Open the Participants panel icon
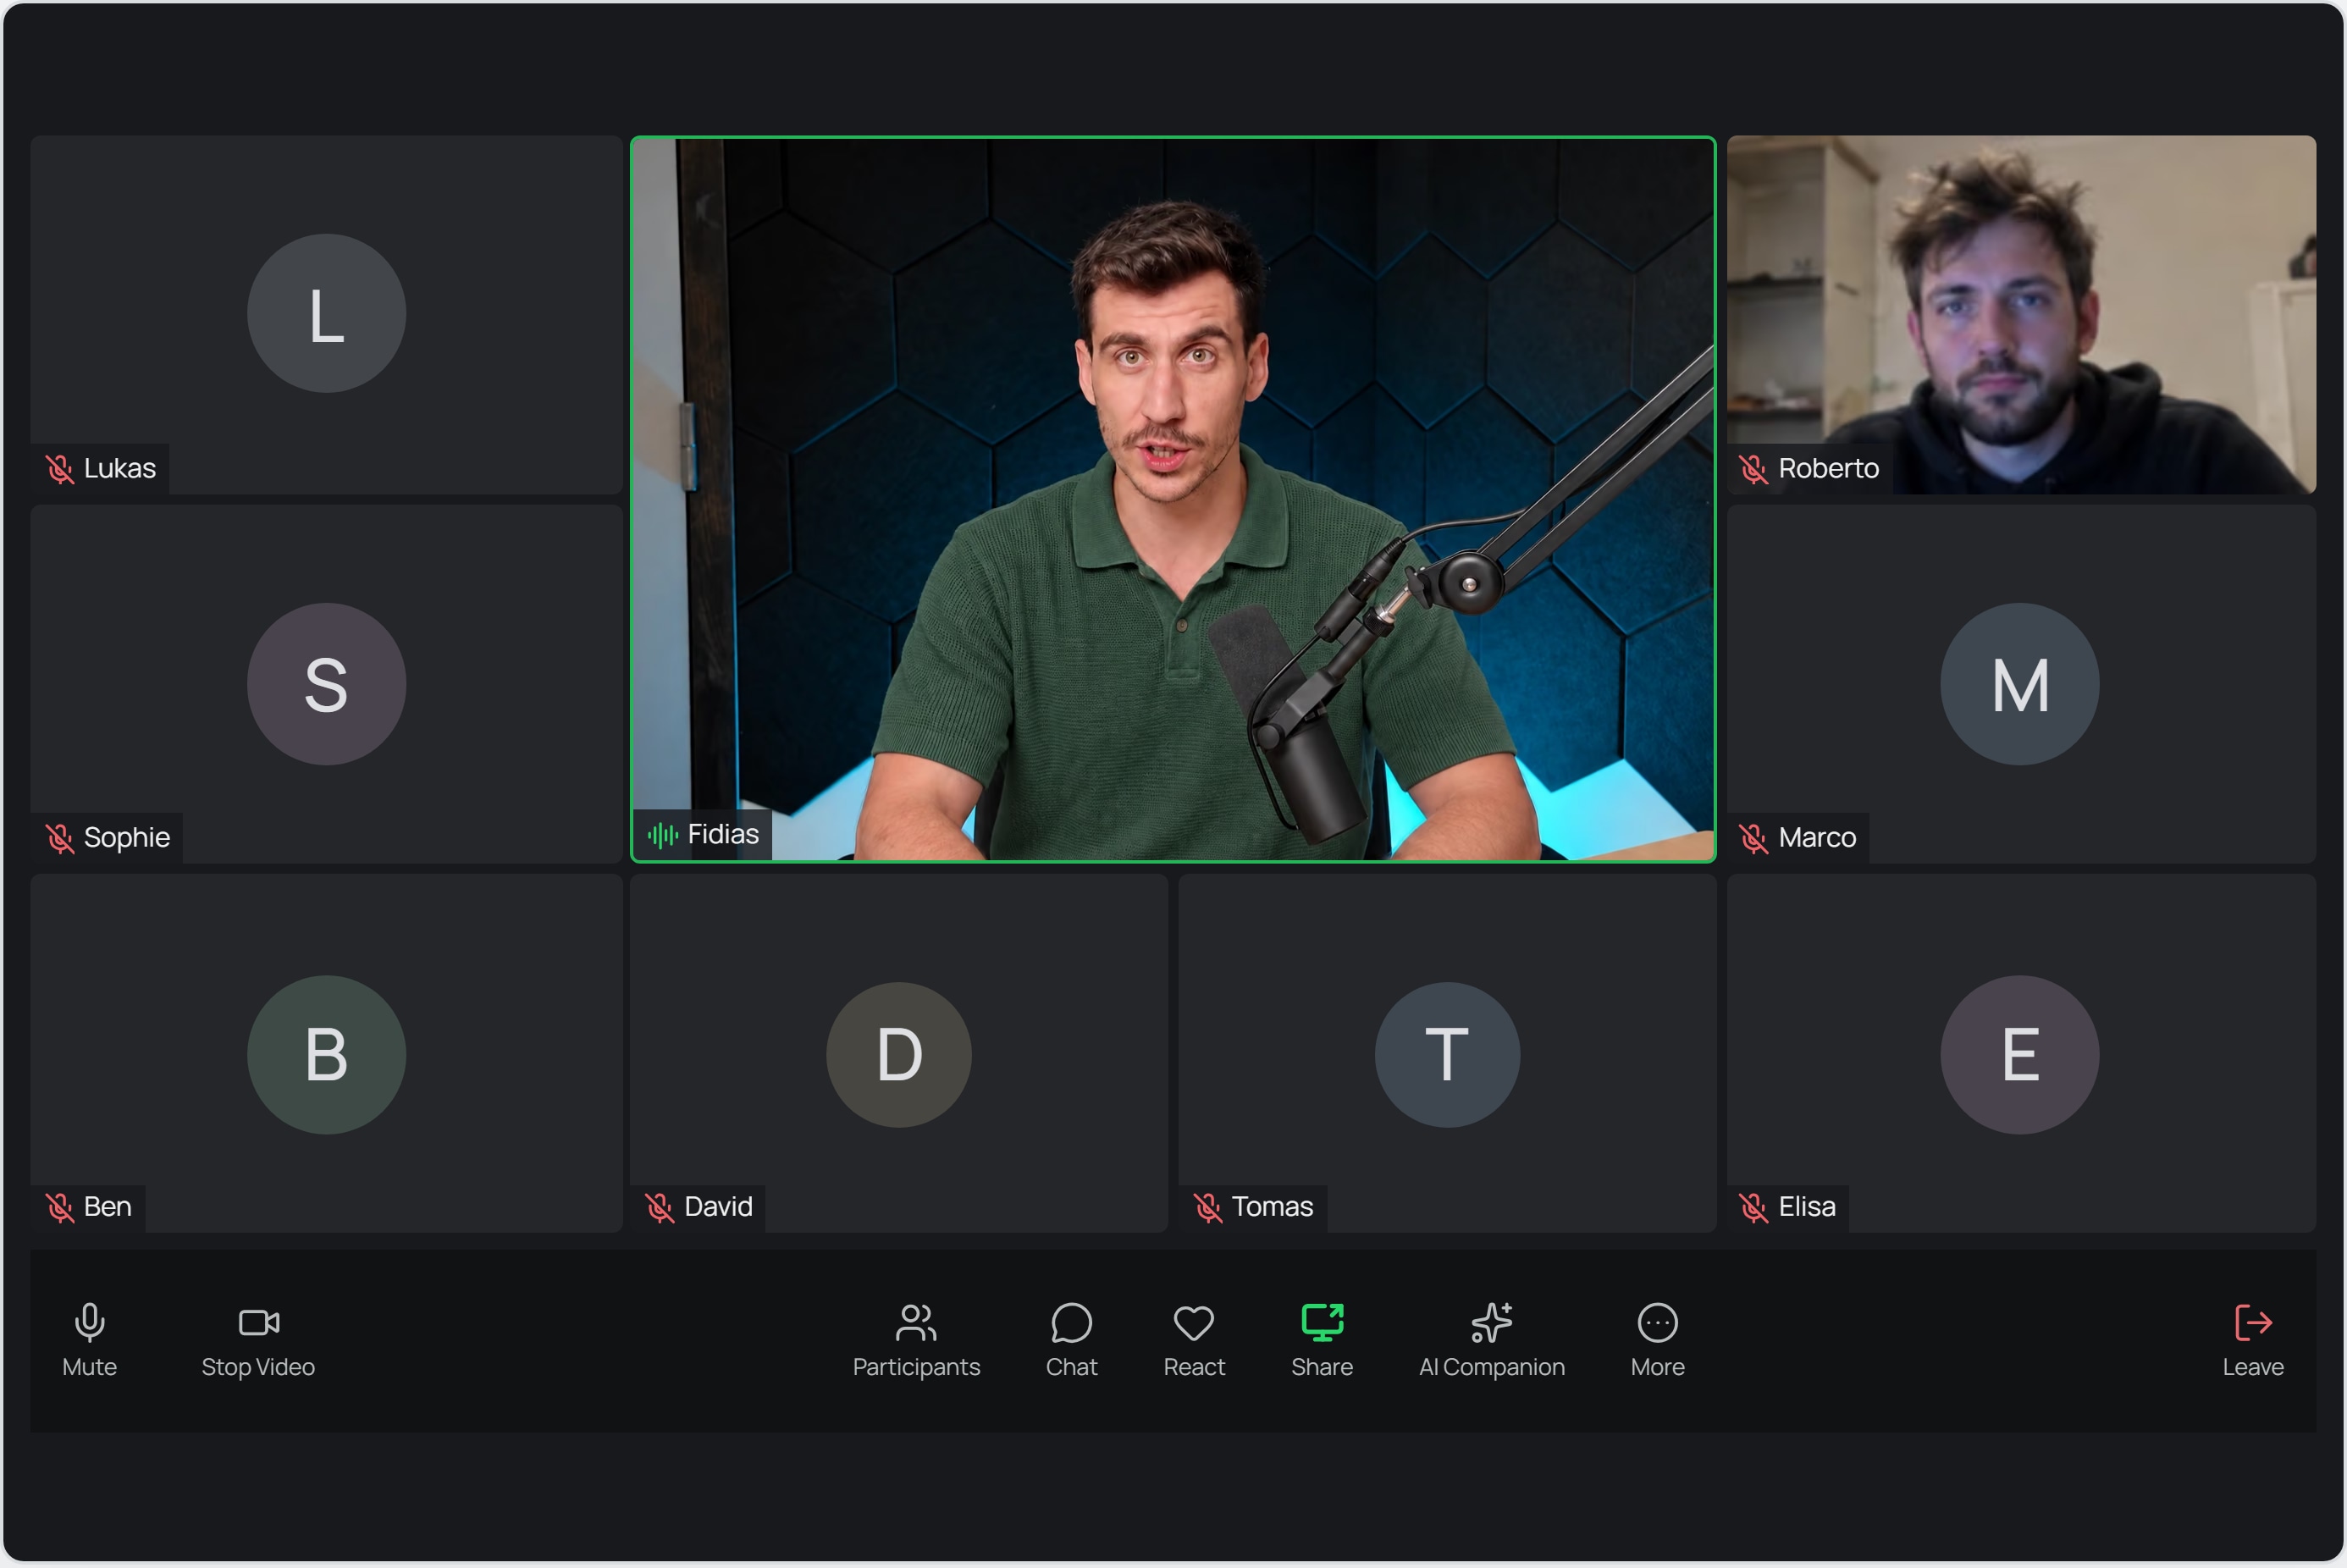The height and width of the screenshot is (1568, 2347). point(916,1322)
